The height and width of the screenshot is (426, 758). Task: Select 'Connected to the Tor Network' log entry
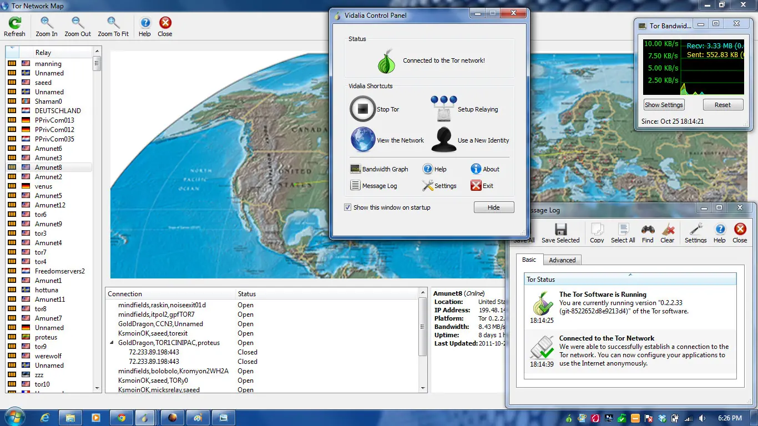630,351
